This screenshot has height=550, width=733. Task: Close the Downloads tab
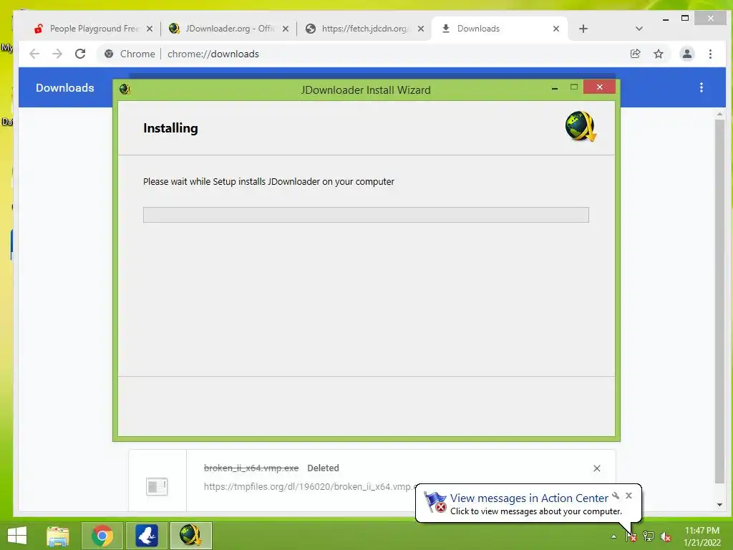coord(555,29)
